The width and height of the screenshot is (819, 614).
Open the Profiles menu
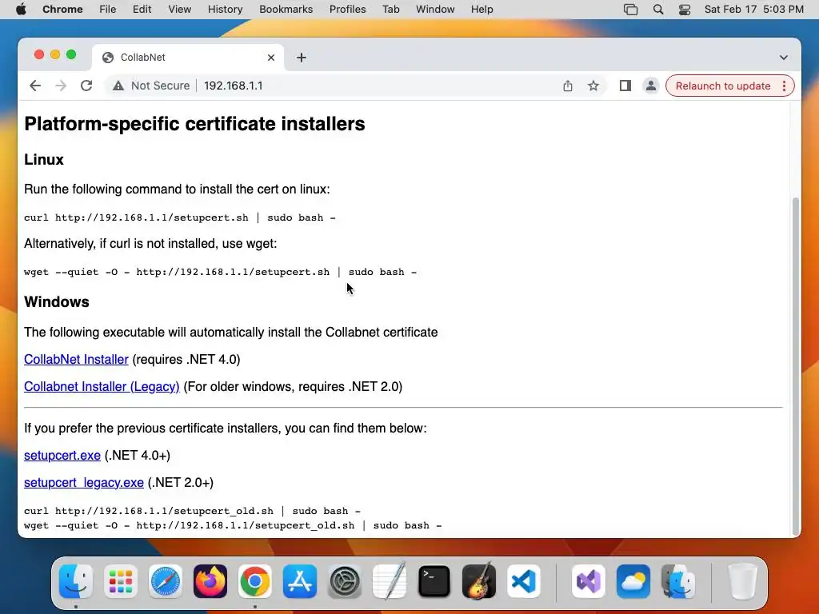pyautogui.click(x=347, y=10)
